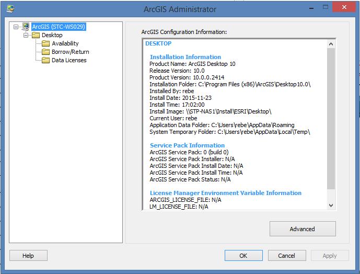Click the 'Product Version: 10.0.0.2414' line
This screenshot has width=360, height=274.
click(x=187, y=77)
